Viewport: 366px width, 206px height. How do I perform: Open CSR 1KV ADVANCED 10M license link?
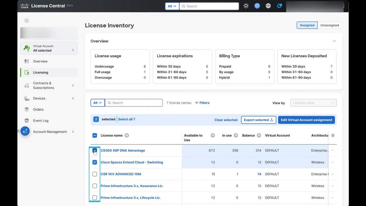pyautogui.click(x=121, y=174)
